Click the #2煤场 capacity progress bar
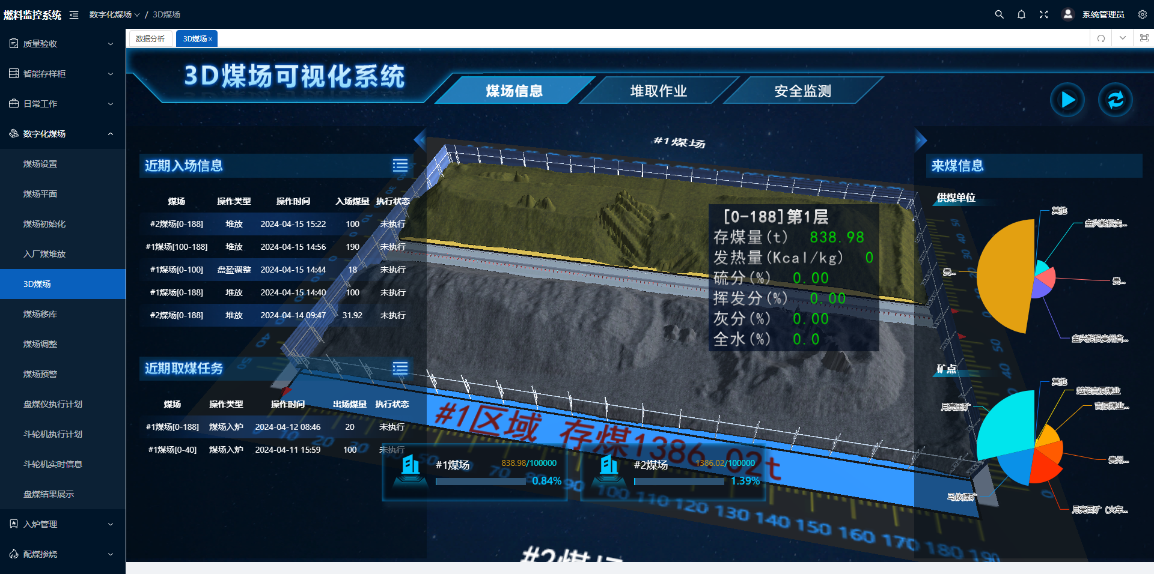The height and width of the screenshot is (574, 1154). pyautogui.click(x=679, y=482)
